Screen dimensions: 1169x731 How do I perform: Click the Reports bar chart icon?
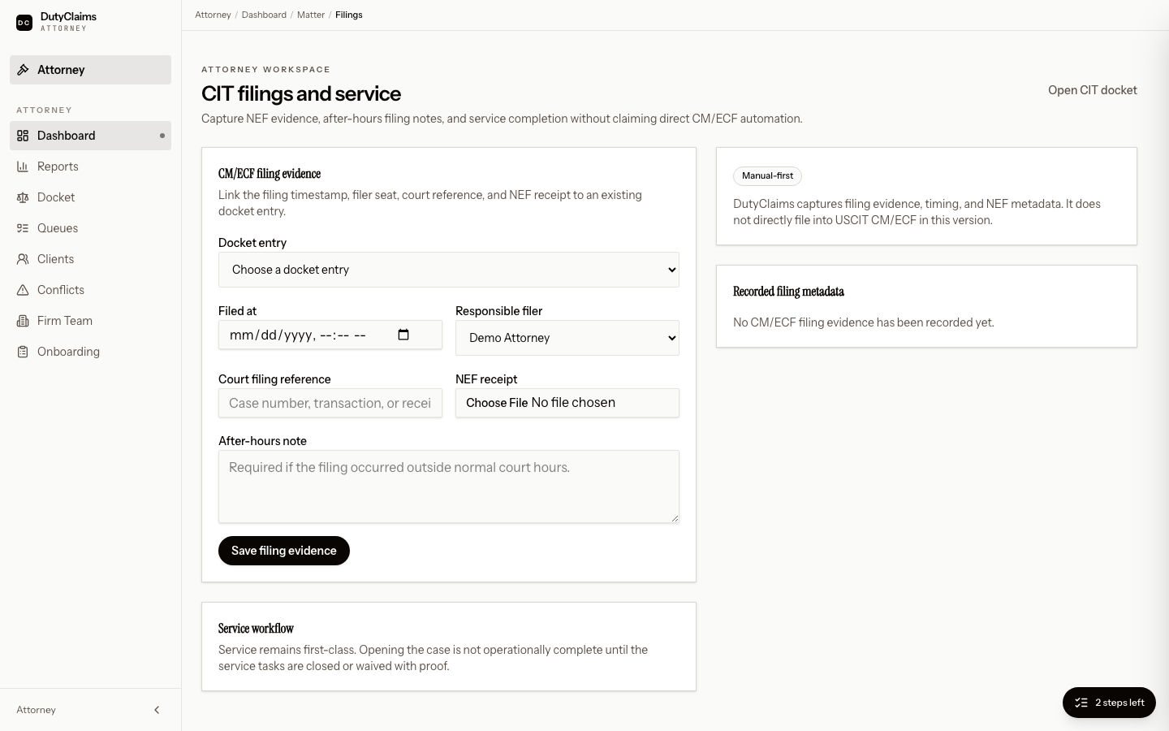click(x=23, y=167)
